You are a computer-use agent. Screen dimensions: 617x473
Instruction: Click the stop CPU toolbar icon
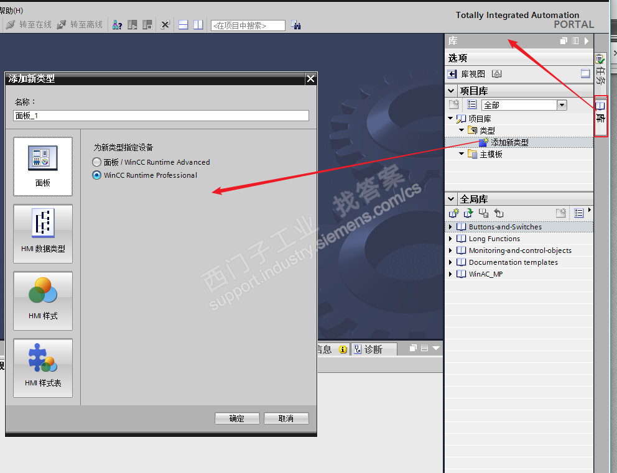click(147, 25)
